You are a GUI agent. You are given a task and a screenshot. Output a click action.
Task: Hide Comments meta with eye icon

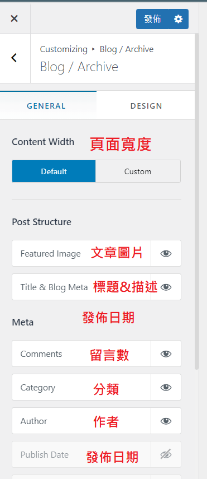(x=166, y=354)
